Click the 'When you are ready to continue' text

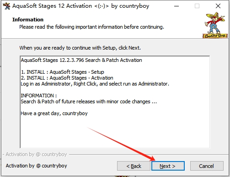80,48
